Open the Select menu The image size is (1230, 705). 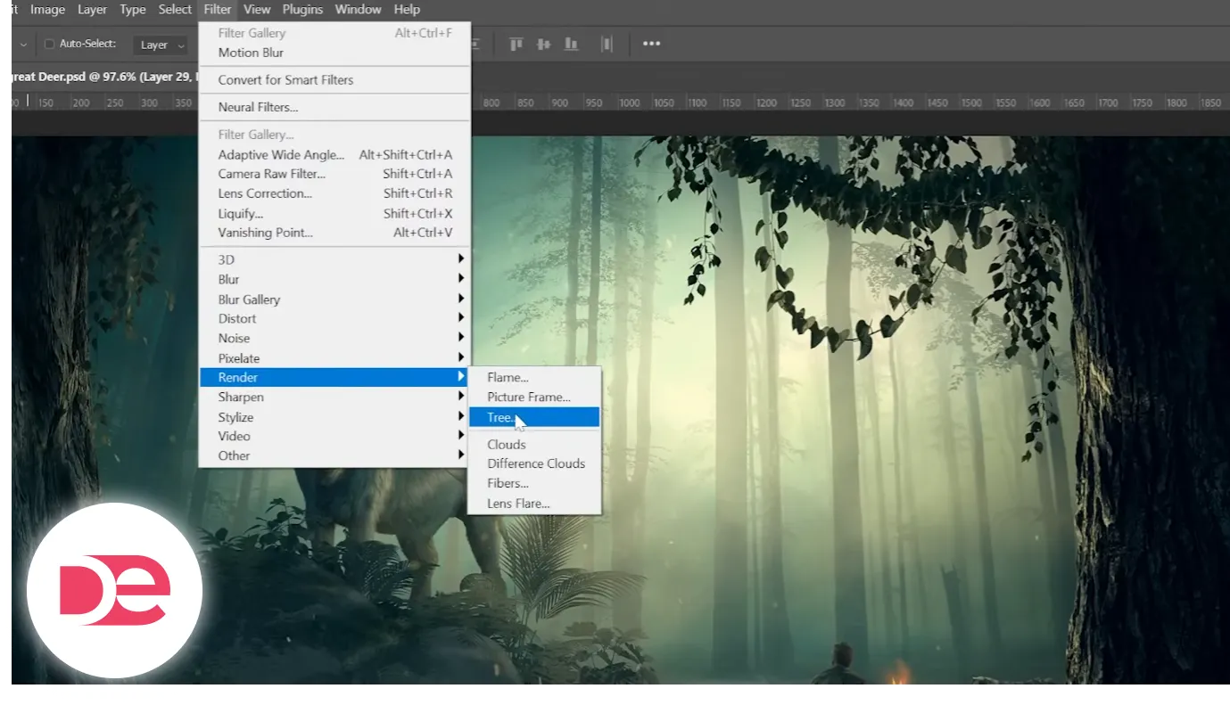[x=175, y=10]
